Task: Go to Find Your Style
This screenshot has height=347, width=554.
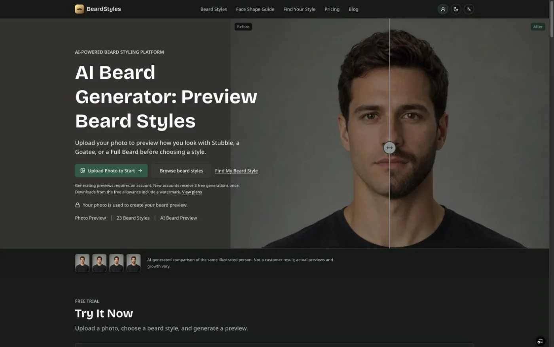Action: pyautogui.click(x=299, y=9)
